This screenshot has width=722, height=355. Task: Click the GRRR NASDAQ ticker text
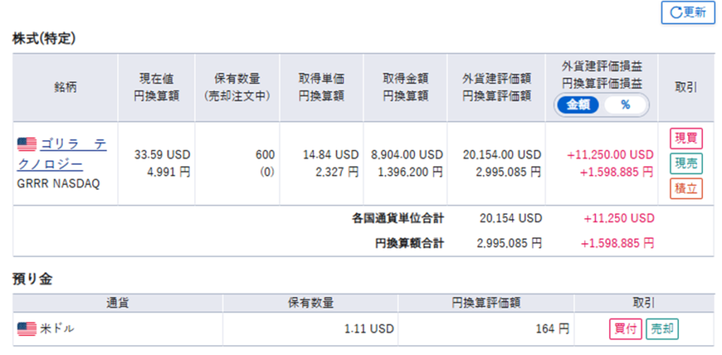(59, 184)
